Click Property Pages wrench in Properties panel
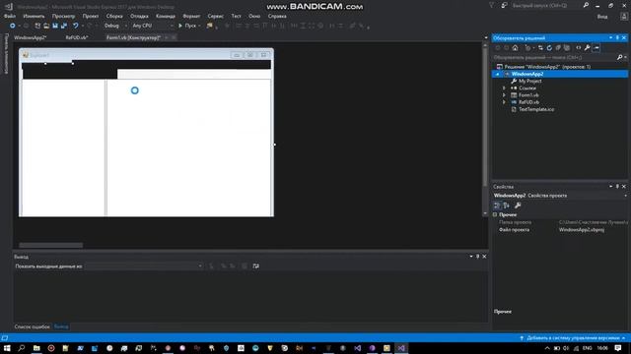 coord(518,206)
